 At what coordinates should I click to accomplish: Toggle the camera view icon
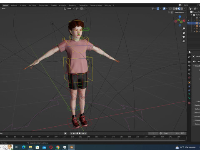[184, 37]
